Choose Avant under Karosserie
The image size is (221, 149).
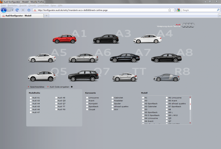[87, 100]
